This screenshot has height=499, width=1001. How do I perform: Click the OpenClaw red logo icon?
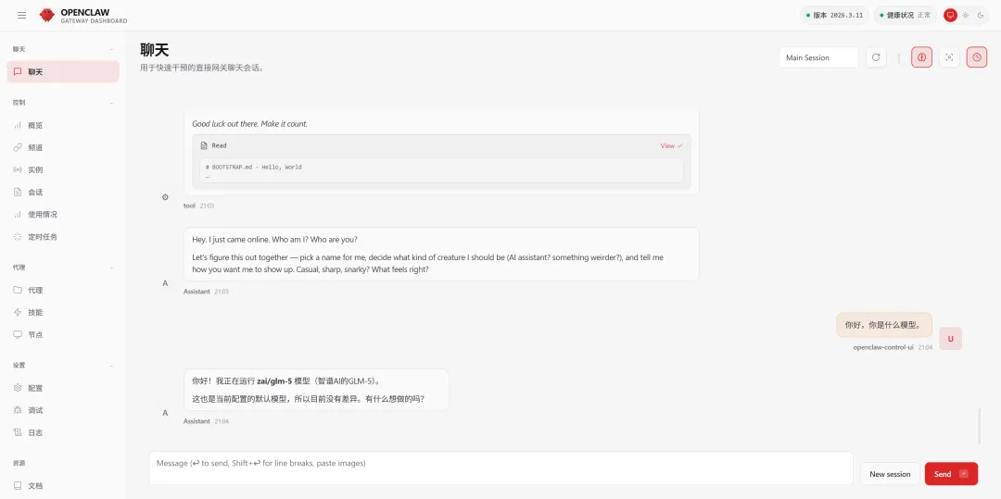pyautogui.click(x=47, y=15)
